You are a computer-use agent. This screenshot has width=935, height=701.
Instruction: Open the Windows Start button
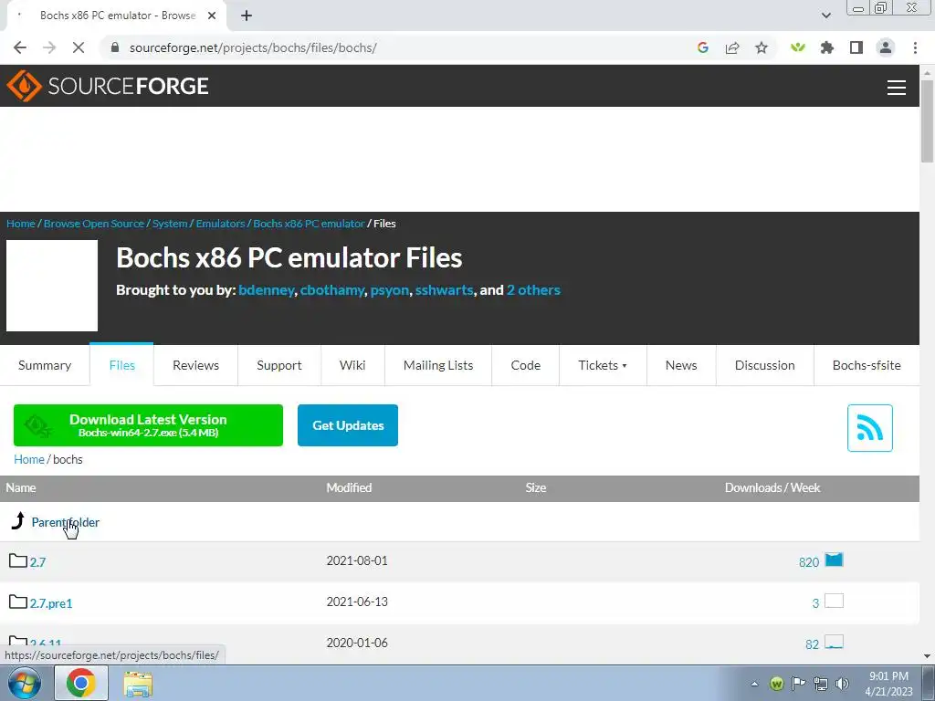25,683
